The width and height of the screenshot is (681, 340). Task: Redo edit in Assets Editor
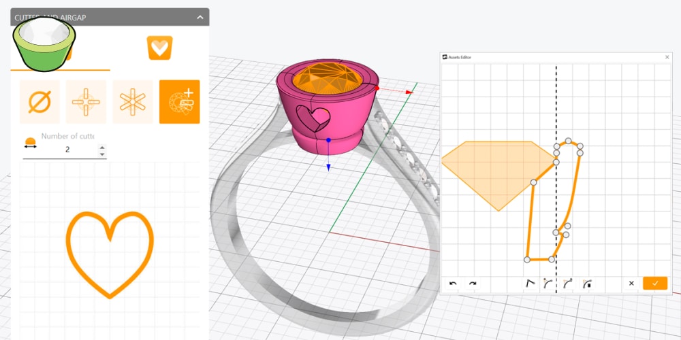click(x=472, y=283)
